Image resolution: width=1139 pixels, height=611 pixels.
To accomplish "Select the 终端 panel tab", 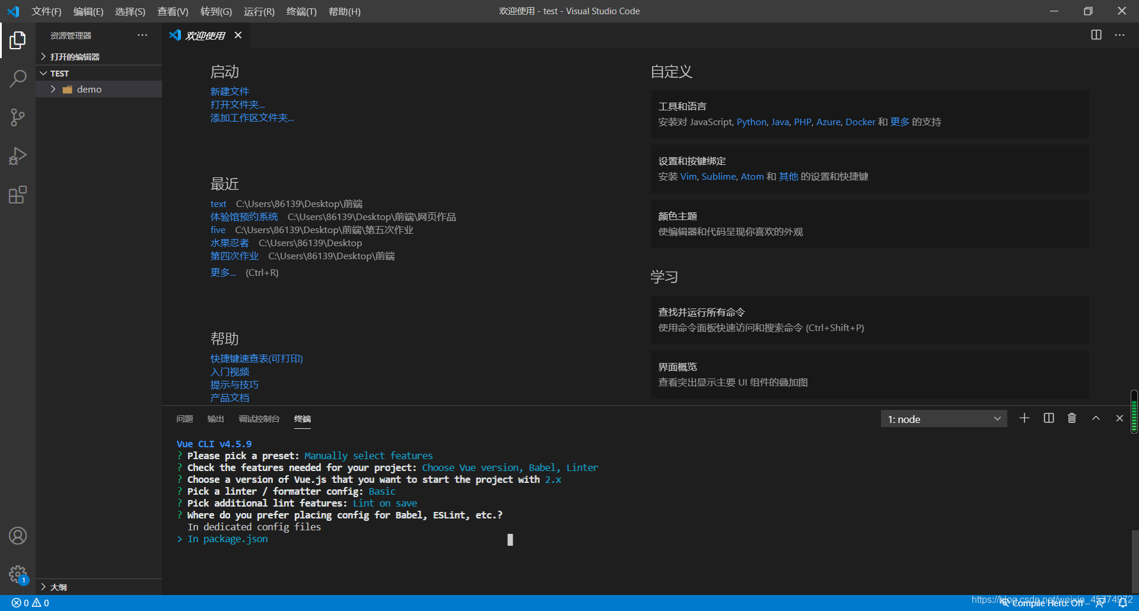I will pos(303,419).
